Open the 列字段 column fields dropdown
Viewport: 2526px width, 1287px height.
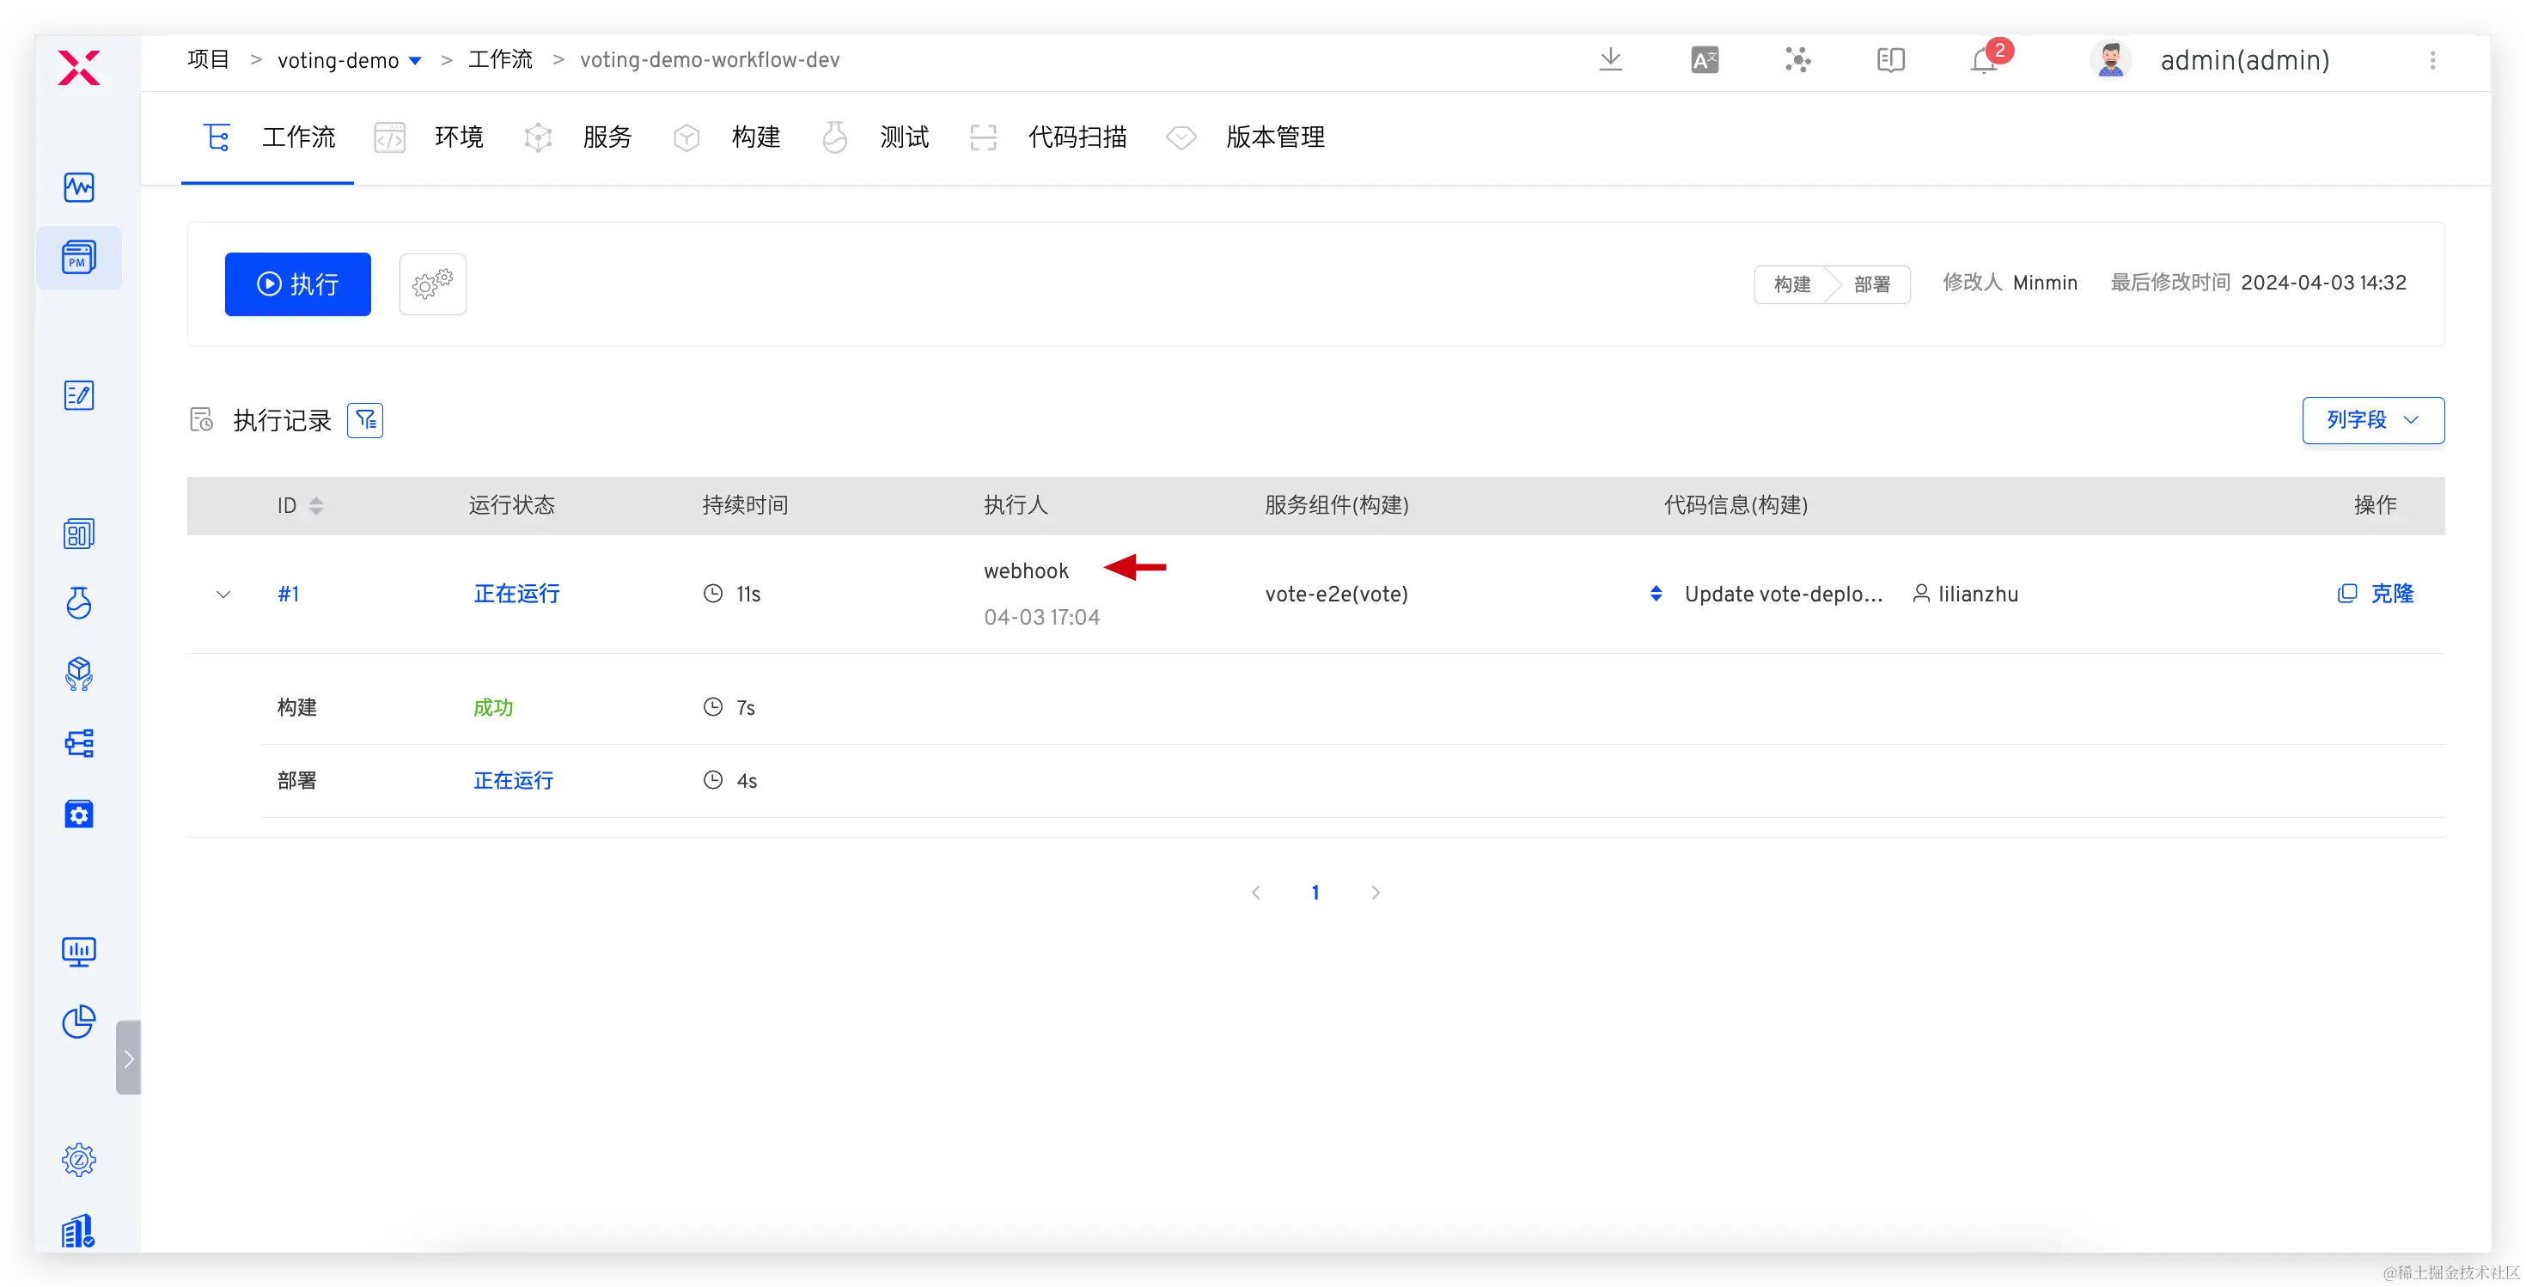click(2372, 420)
